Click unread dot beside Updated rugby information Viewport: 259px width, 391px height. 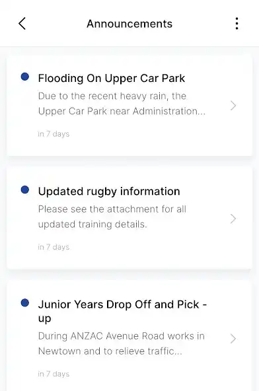[25, 190]
